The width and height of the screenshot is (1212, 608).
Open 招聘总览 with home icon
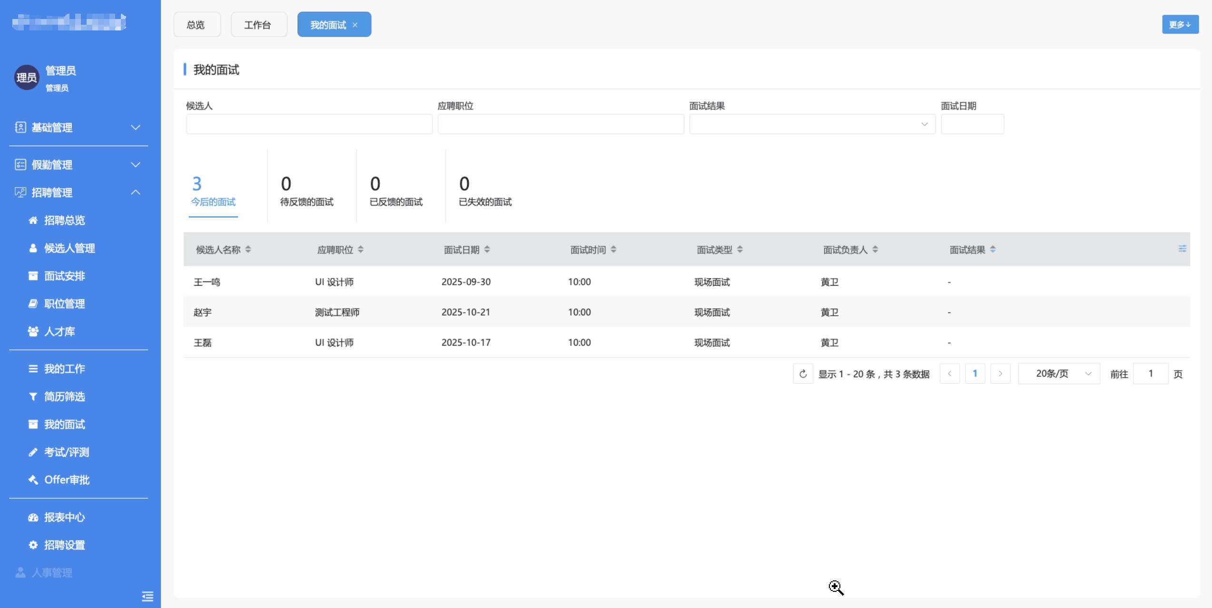pyautogui.click(x=64, y=220)
